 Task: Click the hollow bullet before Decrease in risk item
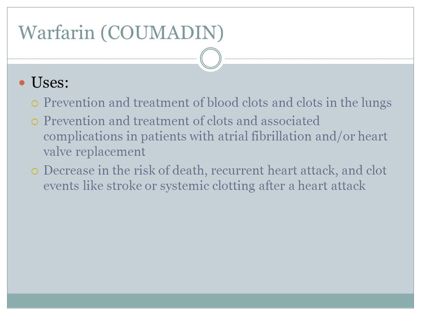35,171
